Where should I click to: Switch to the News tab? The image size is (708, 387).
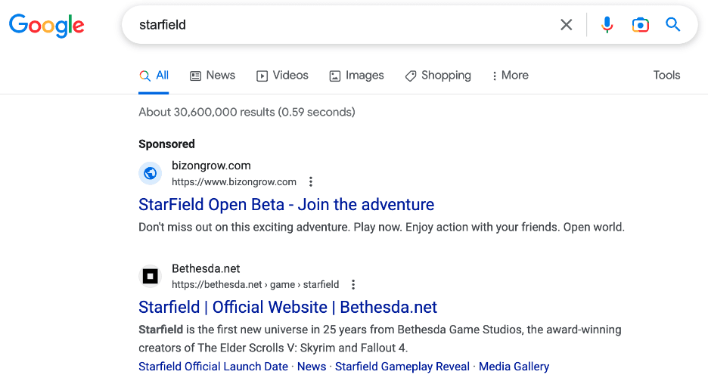pyautogui.click(x=212, y=76)
